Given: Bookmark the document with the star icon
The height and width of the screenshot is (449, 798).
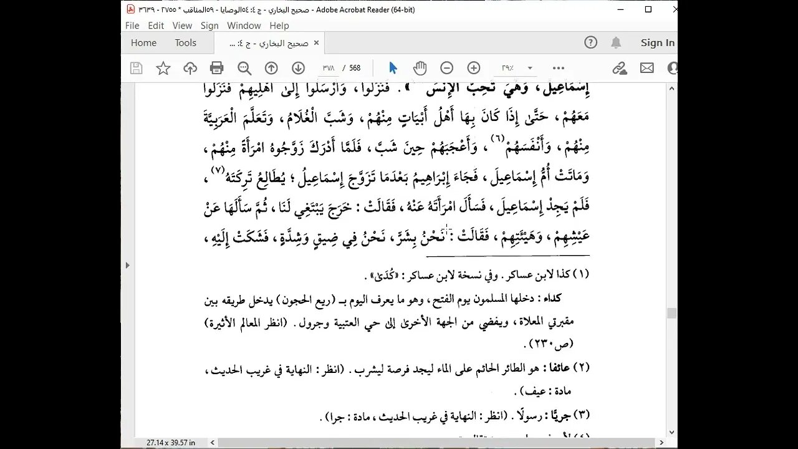Looking at the screenshot, I should 163,68.
